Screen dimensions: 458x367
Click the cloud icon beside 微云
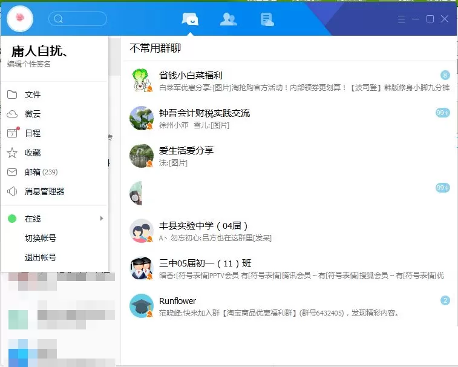[x=12, y=114]
